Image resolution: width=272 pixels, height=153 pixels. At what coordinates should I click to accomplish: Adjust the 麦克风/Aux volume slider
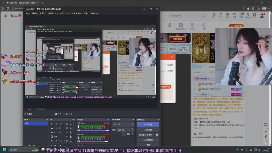pyautogui.click(x=95, y=130)
